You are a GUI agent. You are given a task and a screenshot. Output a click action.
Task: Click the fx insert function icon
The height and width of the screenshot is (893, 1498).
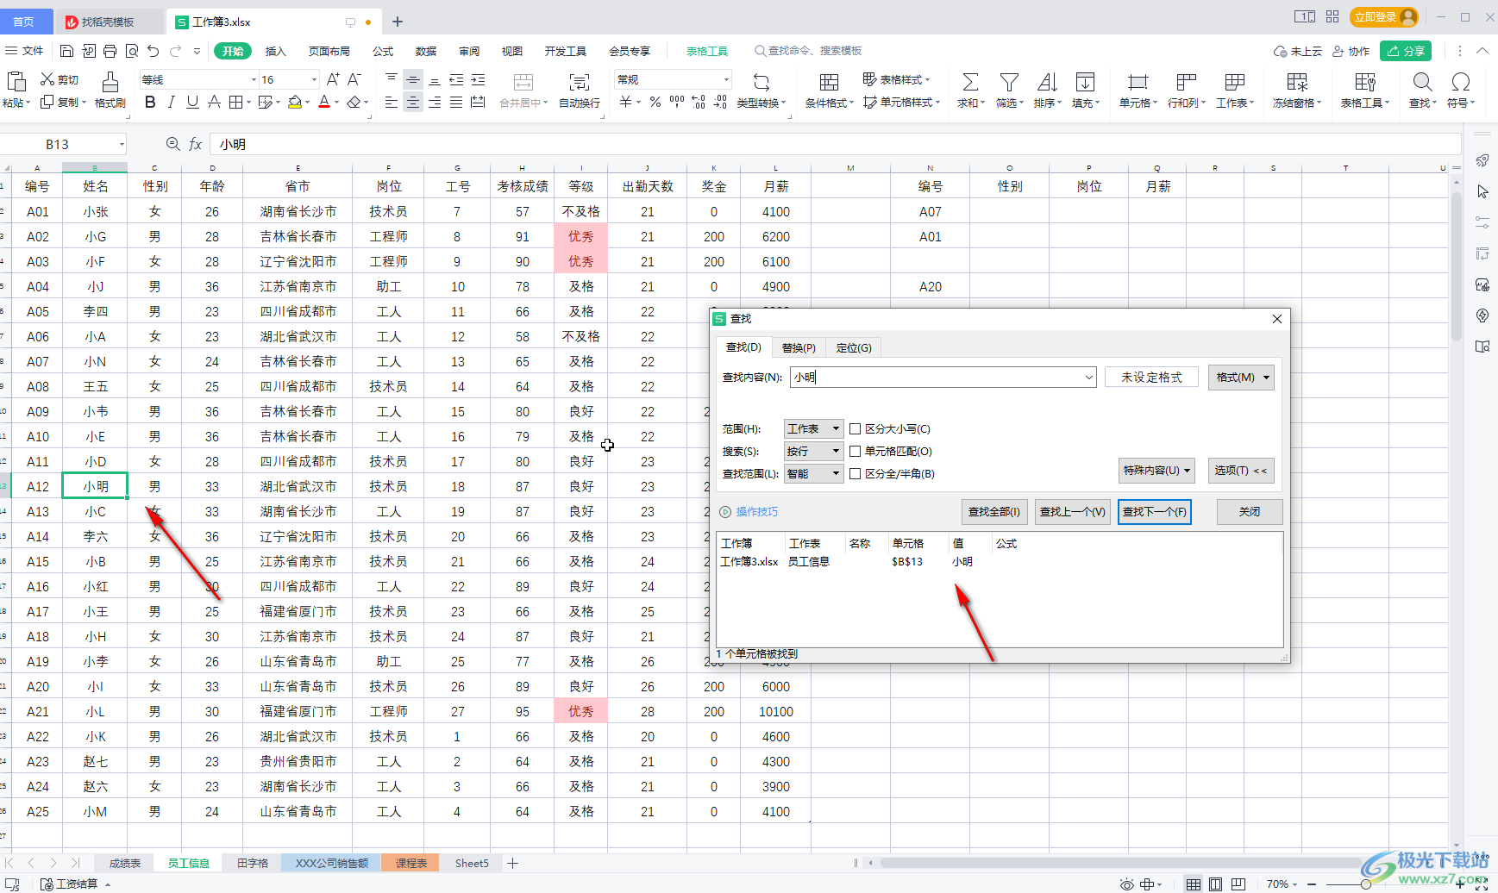(x=196, y=144)
